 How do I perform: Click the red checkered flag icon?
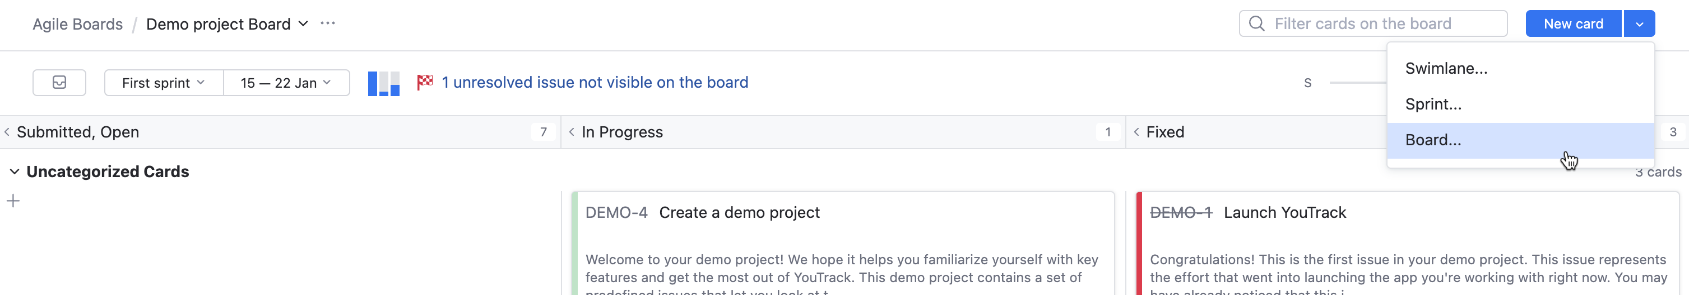click(425, 83)
